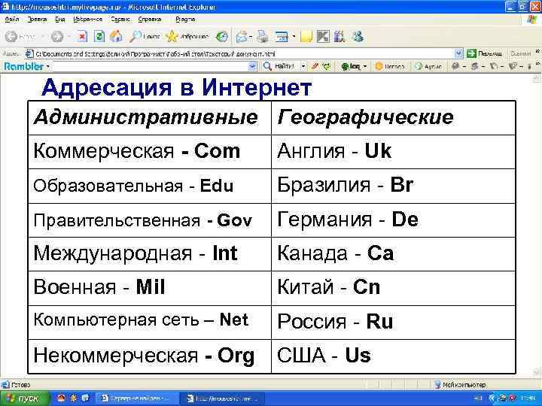The image size is (542, 406).
Task: Click the Ссылки links bar label
Action: pos(520,53)
